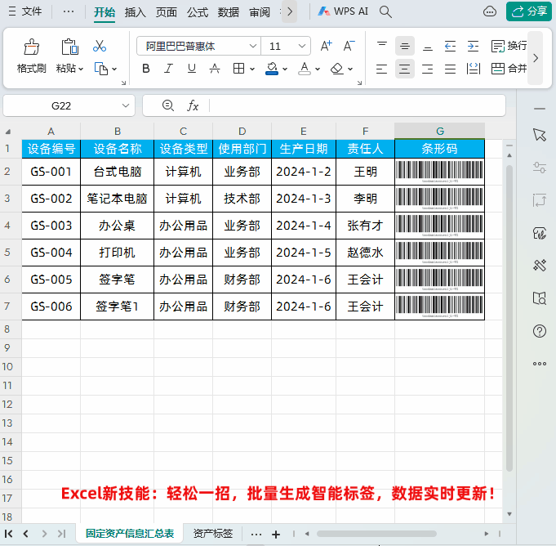The image size is (556, 546).
Task: Click the zoom magnifier in formula bar
Action: (x=167, y=105)
